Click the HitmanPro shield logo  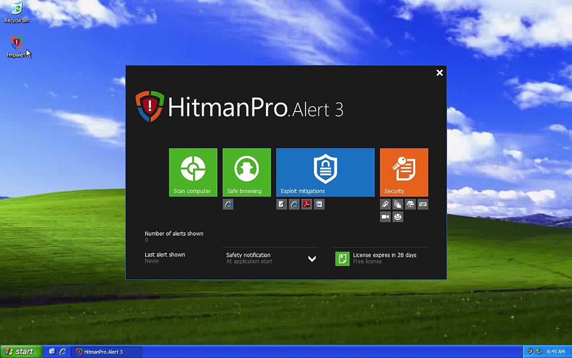coord(150,106)
